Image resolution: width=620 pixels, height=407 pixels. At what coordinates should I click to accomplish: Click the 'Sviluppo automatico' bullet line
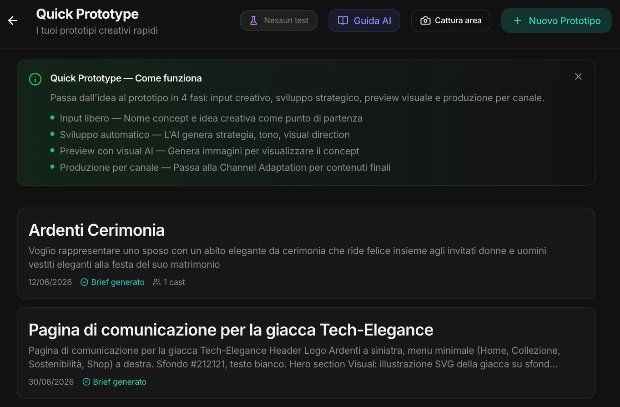tap(205, 135)
